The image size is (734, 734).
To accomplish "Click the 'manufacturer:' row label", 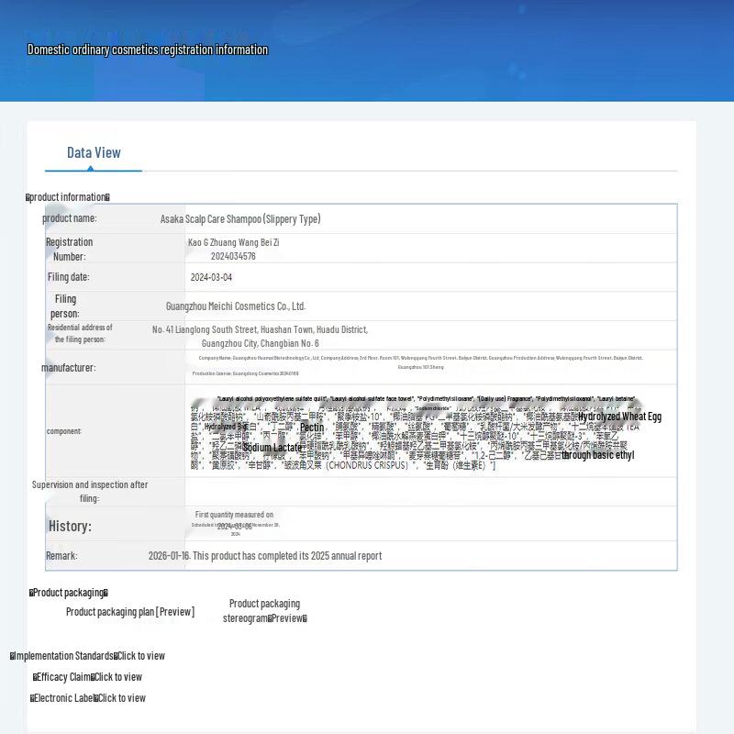I will [x=68, y=368].
